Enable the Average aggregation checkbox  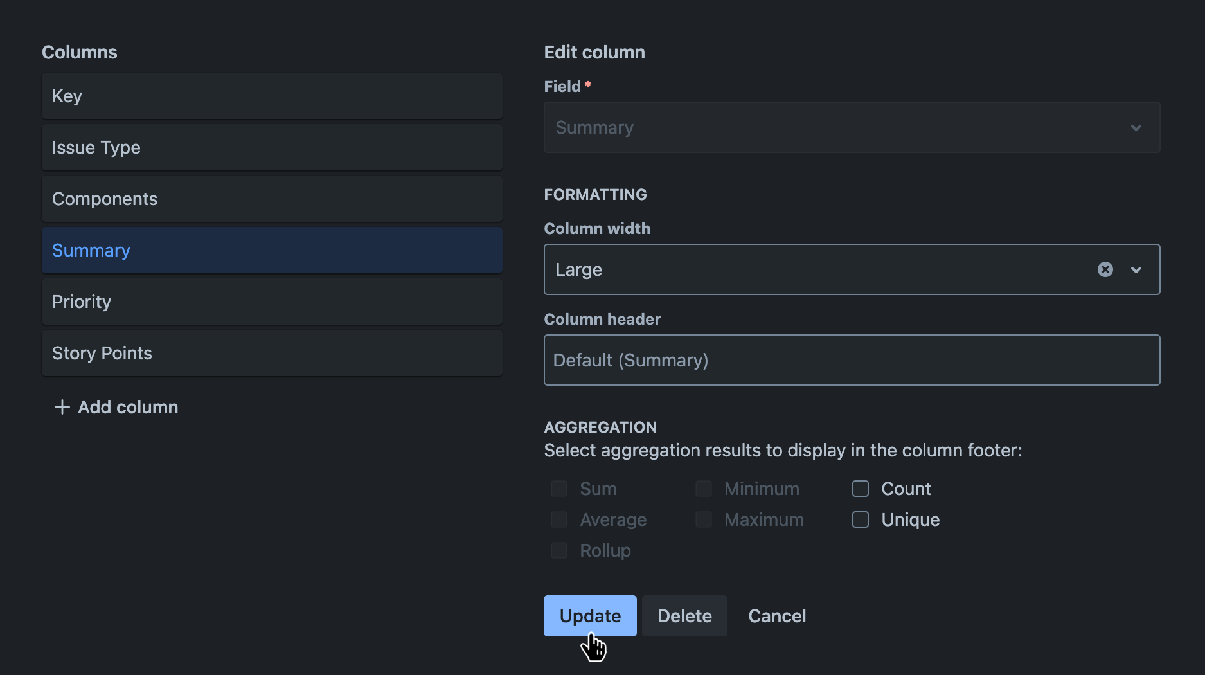point(558,519)
